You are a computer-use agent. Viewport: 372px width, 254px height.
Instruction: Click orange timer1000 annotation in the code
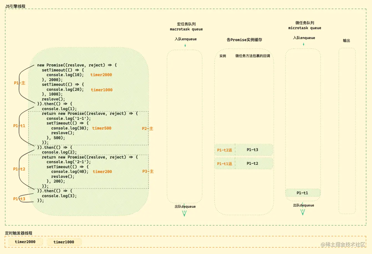pos(102,90)
